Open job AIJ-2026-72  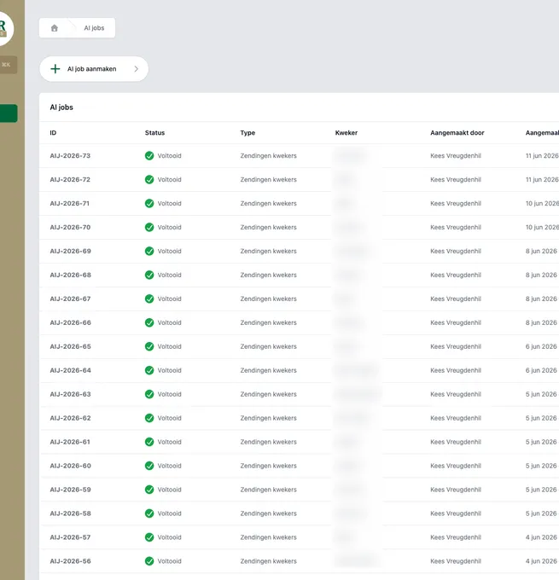tap(70, 180)
